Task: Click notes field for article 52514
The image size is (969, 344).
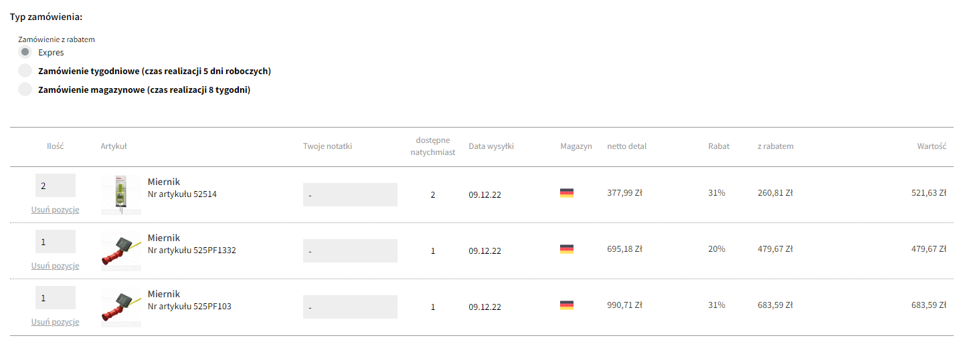Action: [350, 195]
